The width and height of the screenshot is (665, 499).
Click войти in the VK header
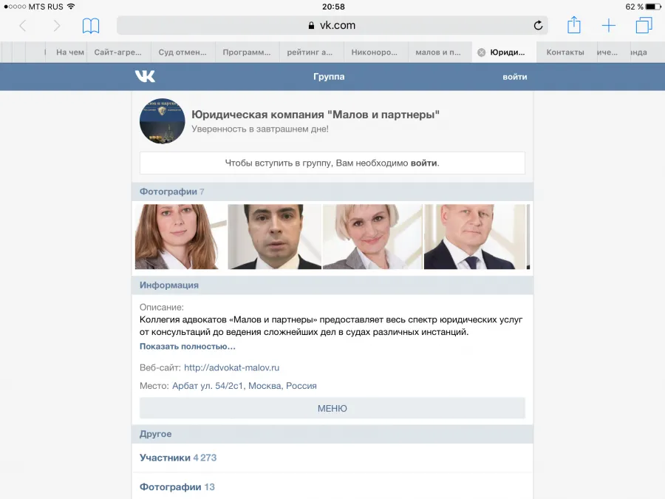[x=515, y=77]
